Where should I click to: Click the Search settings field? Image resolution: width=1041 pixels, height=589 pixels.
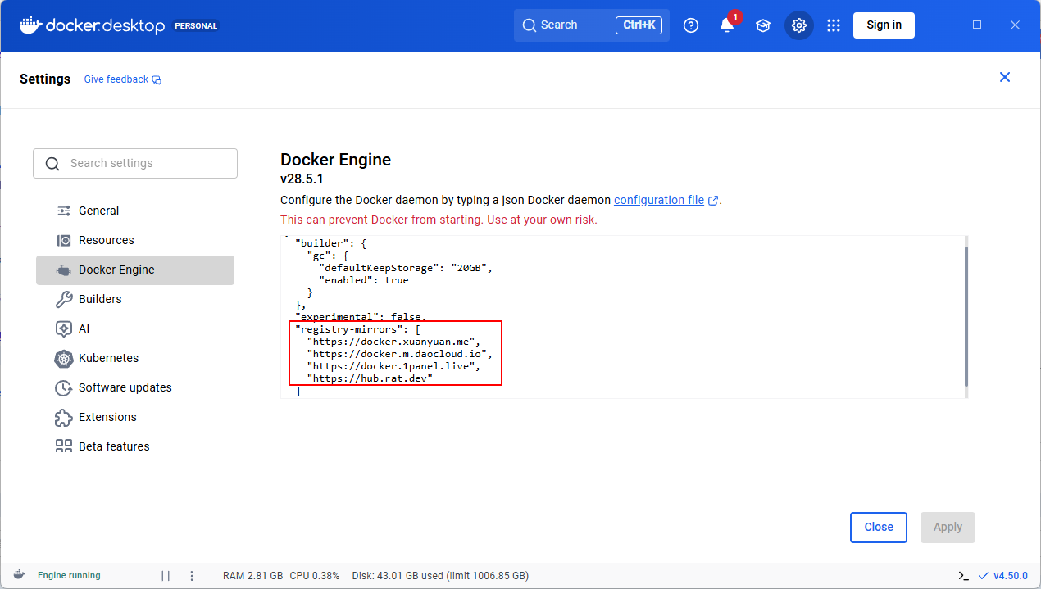135,163
